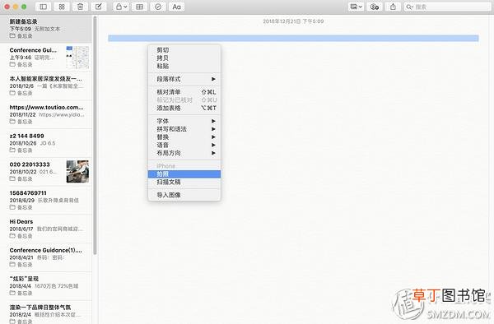Click the 020 22013333 note photo thumbnail
The width and height of the screenshot is (494, 324).
(77, 171)
